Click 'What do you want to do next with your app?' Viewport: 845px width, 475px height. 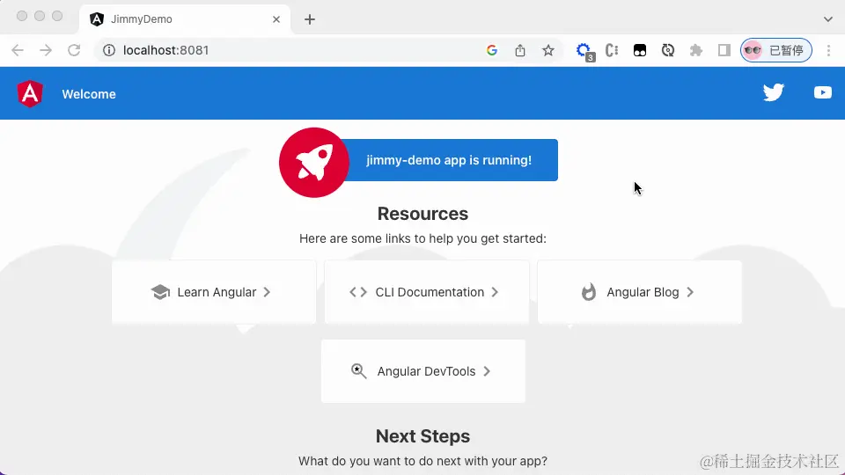(x=422, y=461)
